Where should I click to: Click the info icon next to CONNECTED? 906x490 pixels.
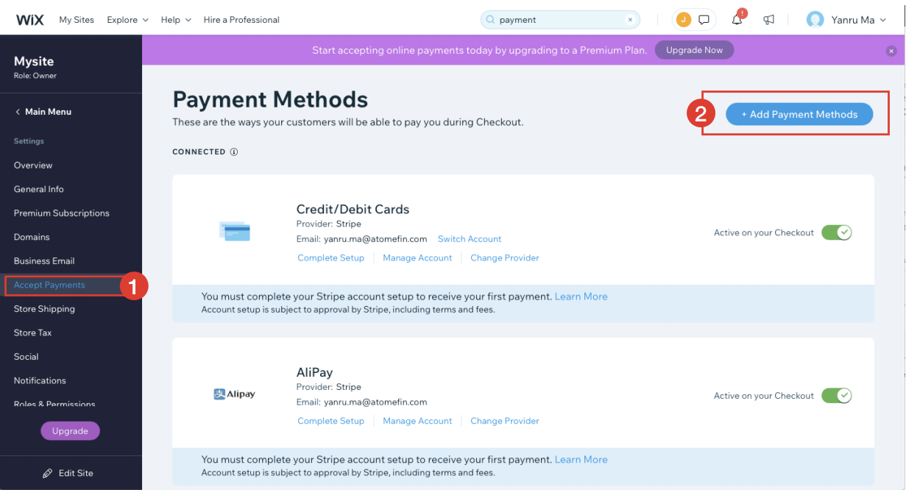pos(234,152)
